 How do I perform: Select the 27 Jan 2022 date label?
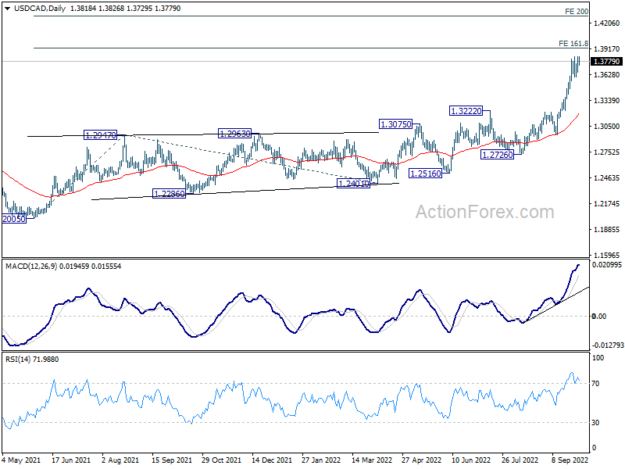321,460
